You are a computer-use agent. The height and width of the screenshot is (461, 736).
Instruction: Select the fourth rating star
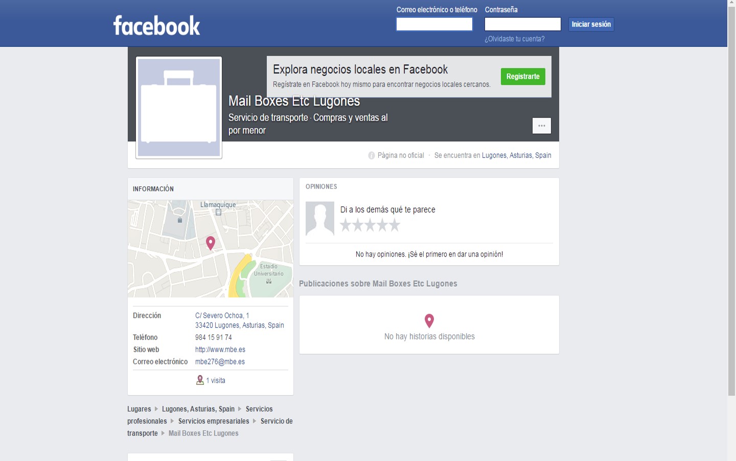click(x=382, y=225)
